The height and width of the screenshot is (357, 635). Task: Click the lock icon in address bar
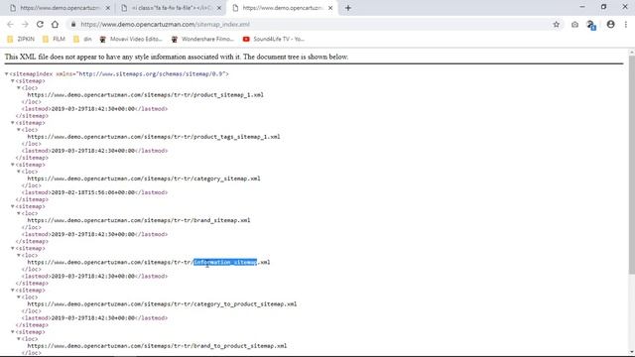pos(73,24)
